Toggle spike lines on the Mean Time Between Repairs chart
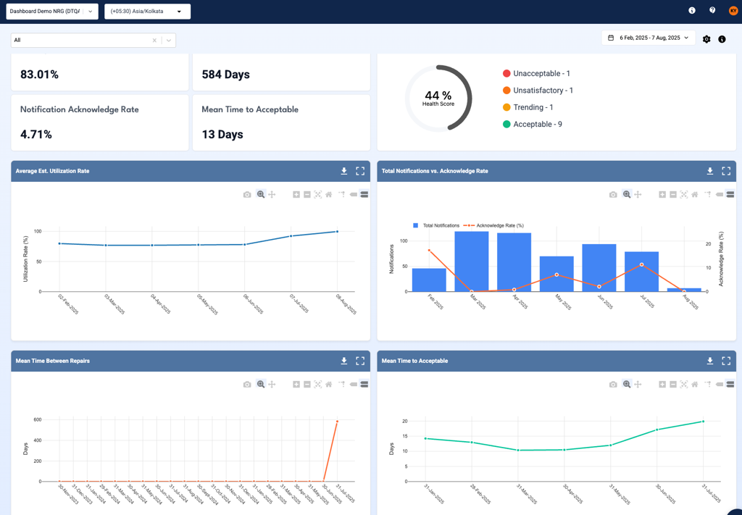This screenshot has height=515, width=742. pos(342,385)
